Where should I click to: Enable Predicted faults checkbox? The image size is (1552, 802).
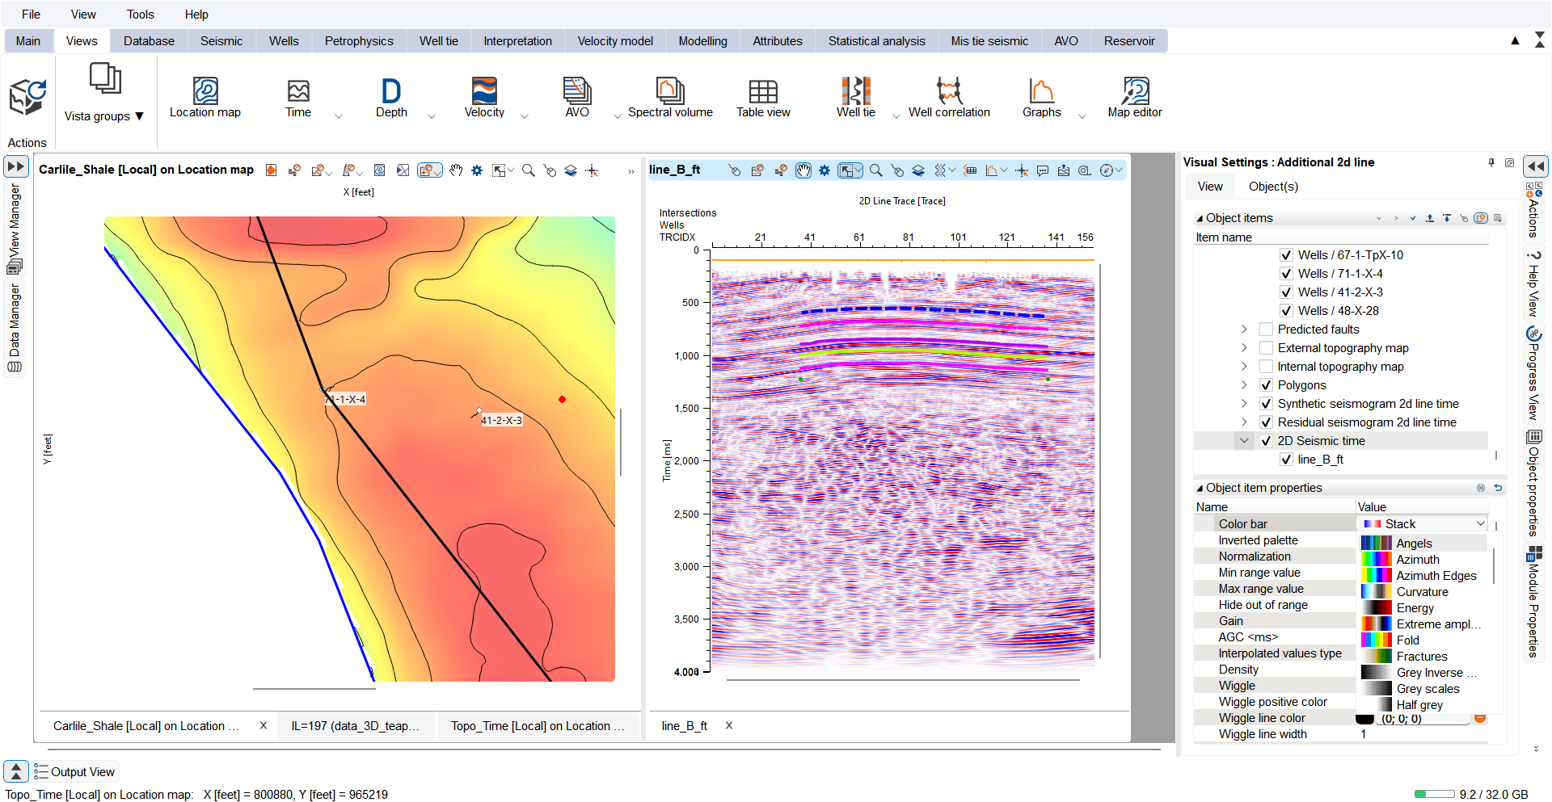[1266, 330]
